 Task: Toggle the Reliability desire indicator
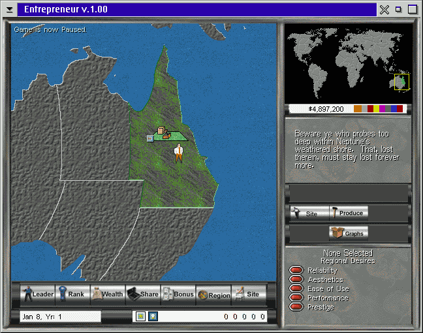pos(296,270)
